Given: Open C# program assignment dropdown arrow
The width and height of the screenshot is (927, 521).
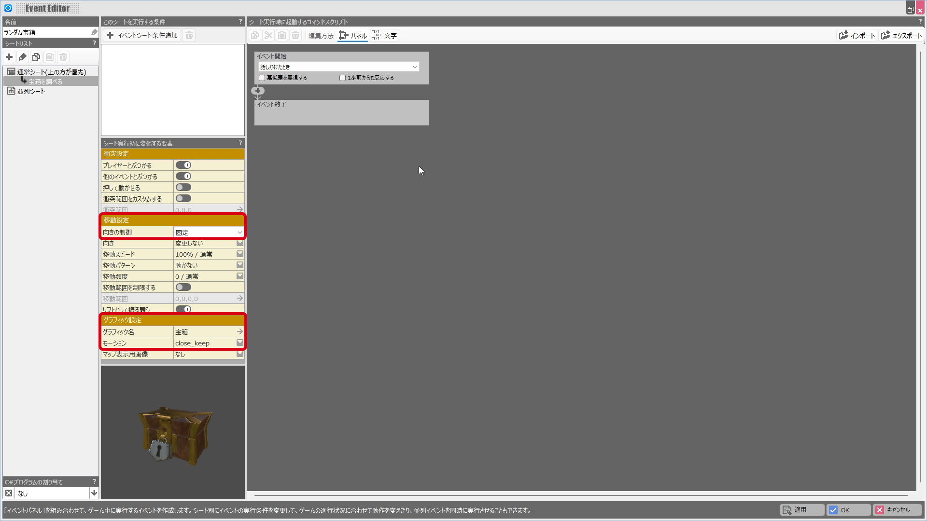Looking at the screenshot, I should (94, 493).
